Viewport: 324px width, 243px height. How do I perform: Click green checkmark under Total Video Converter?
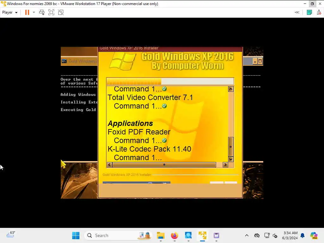[x=165, y=106]
